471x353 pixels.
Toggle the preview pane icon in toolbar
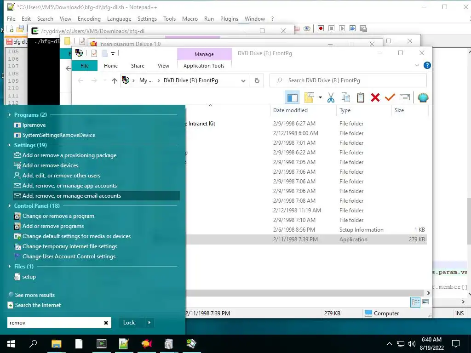[292, 97]
